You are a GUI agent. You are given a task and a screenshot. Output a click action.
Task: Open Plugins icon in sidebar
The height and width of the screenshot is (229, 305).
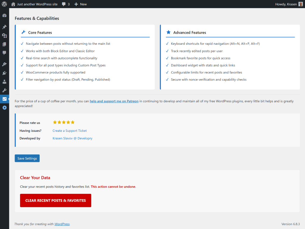click(4, 73)
